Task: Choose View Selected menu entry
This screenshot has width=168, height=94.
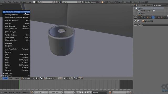Action: [16, 26]
